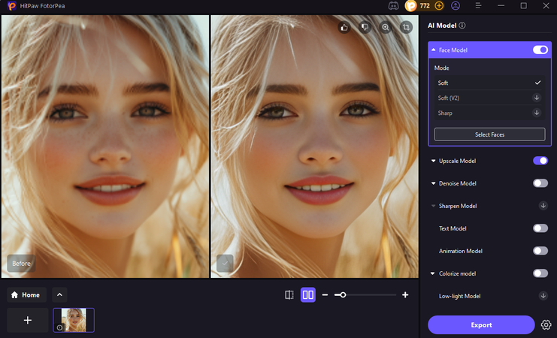Viewport: 557px width, 338px height.
Task: Expand the Denoise Model section
Action: pyautogui.click(x=434, y=183)
